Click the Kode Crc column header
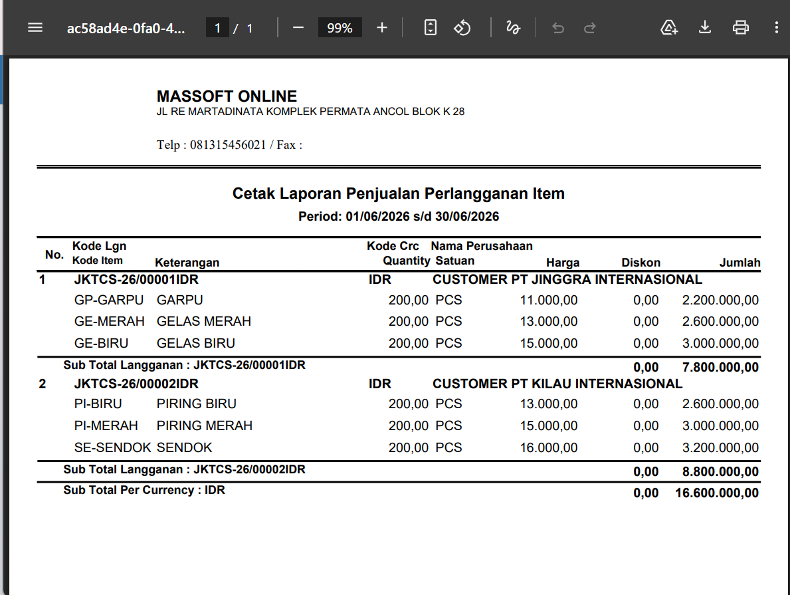This screenshot has height=595, width=790. tap(393, 246)
